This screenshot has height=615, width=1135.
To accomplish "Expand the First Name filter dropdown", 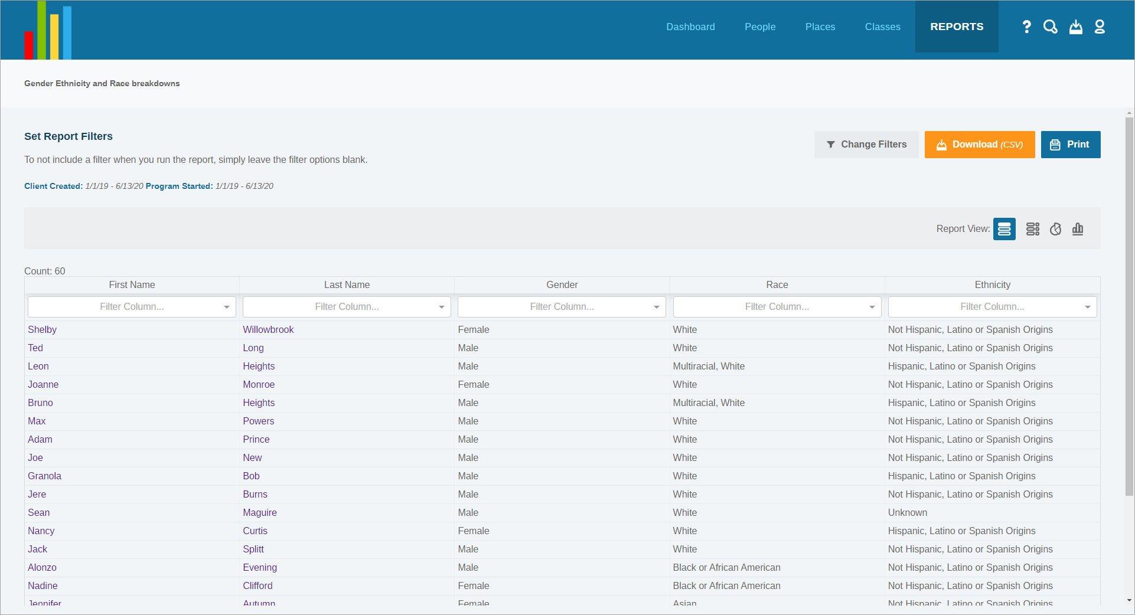I will (x=227, y=307).
